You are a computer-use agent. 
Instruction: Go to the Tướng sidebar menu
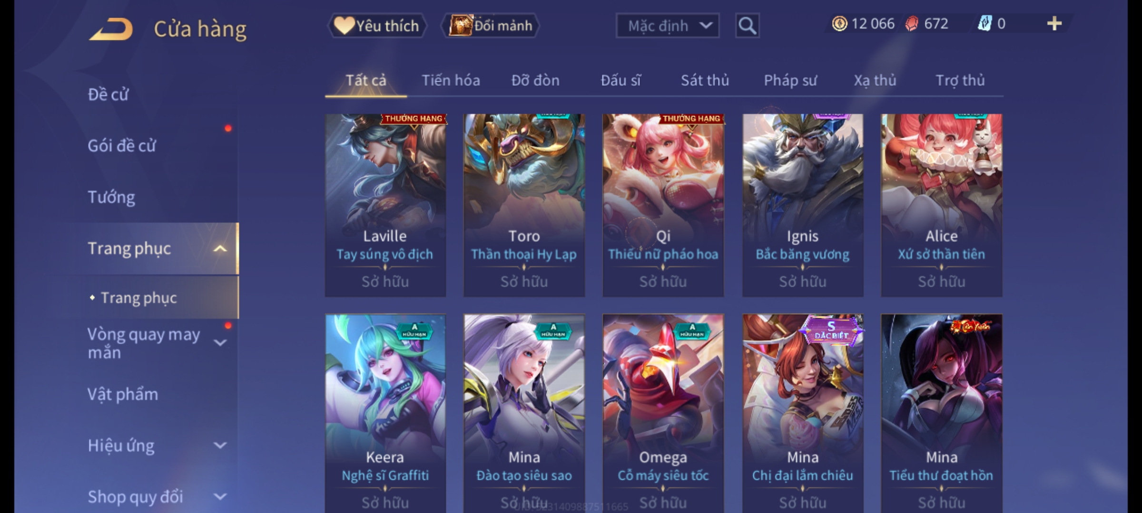click(x=111, y=197)
